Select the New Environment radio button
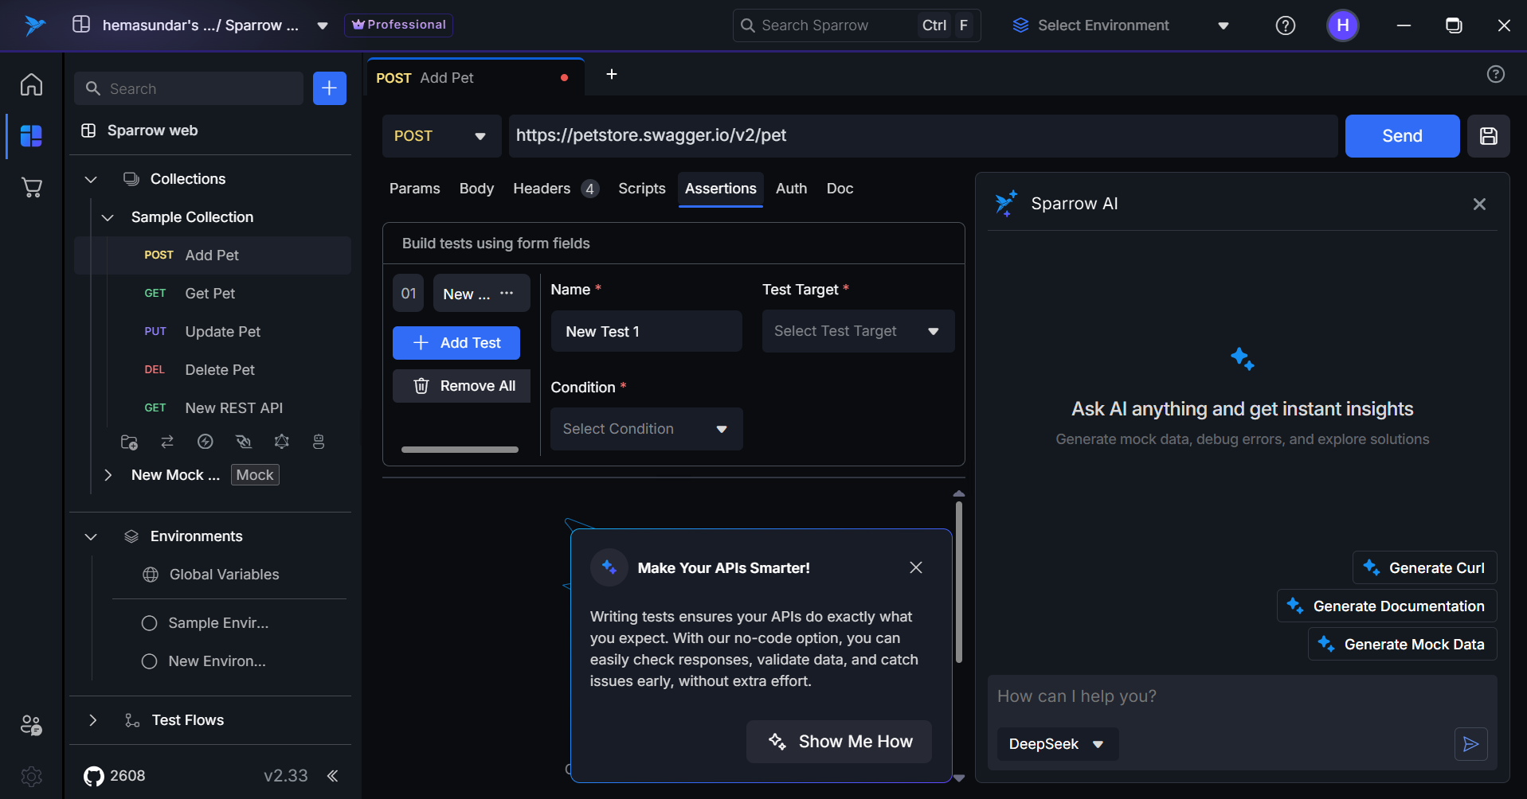 [149, 661]
